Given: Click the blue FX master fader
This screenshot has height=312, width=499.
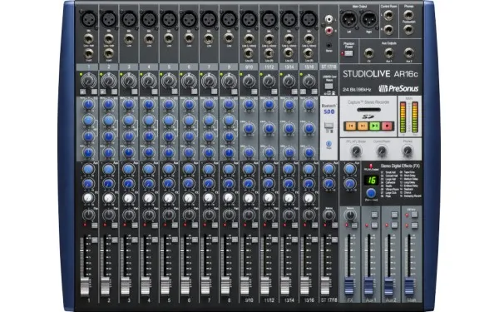Looking at the screenshot, I should pyautogui.click(x=349, y=286).
